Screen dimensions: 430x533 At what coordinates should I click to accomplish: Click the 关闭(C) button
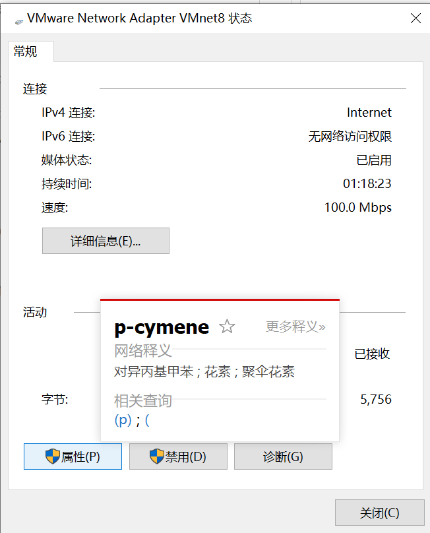(380, 513)
